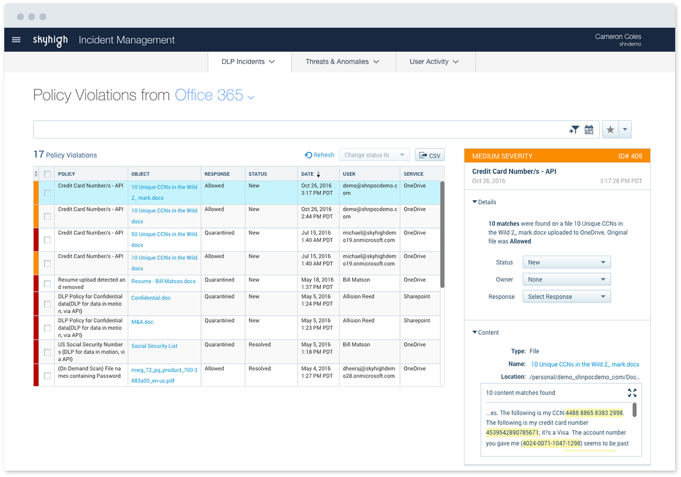Click the MEDIUM SEVERITY orange header bar
This screenshot has width=681, height=477.
[557, 156]
